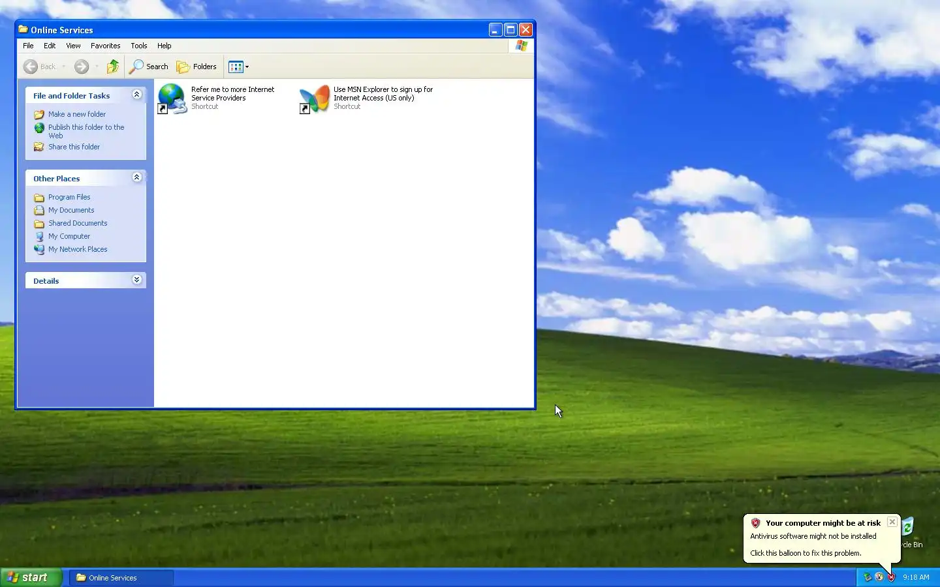This screenshot has width=940, height=587.
Task: Open the Forward history dropdown arrow
Action: [97, 67]
